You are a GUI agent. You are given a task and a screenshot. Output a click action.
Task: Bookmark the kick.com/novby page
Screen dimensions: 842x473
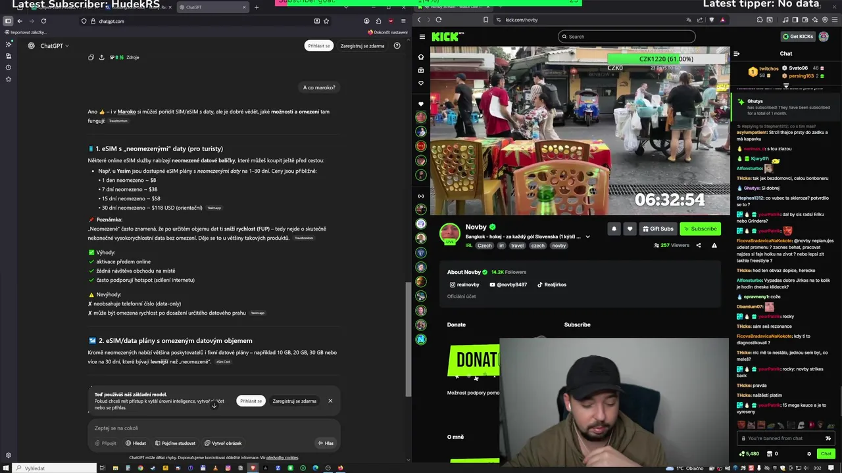tap(485, 20)
